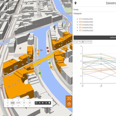
Task: Click the hour field showing 14
Action: click(24, 103)
